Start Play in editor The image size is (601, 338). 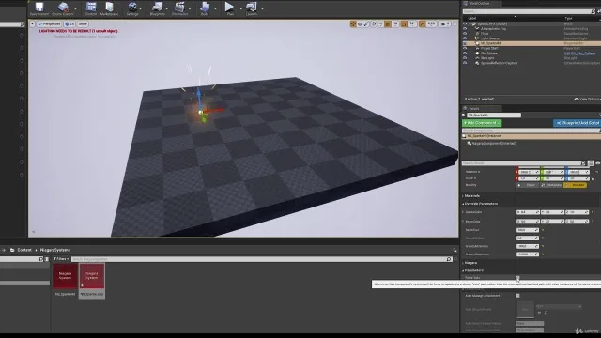229,8
